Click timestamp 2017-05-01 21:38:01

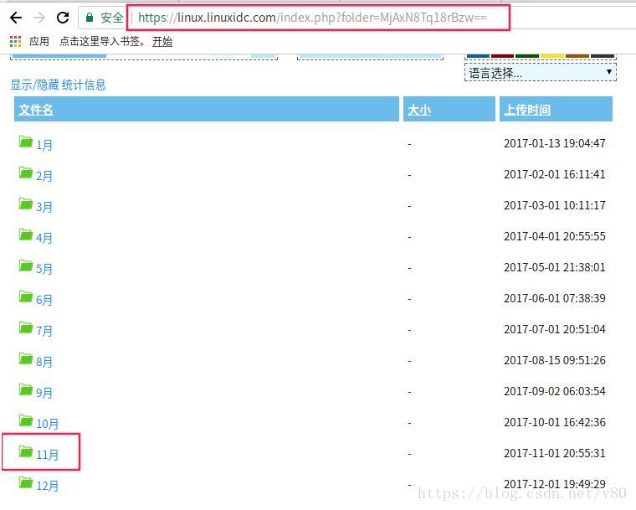pyautogui.click(x=555, y=267)
